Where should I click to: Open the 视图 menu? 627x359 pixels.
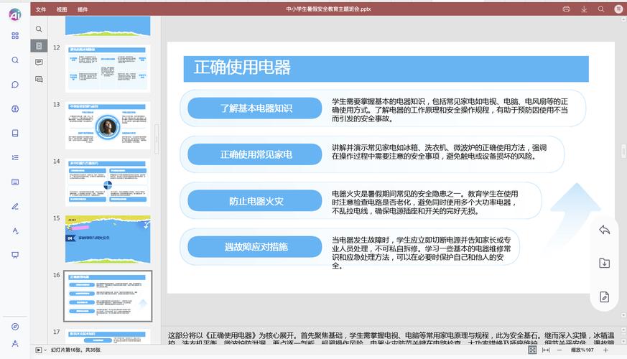[x=62, y=9]
